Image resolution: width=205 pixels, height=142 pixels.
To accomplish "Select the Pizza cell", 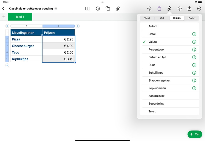I will 27,39.
